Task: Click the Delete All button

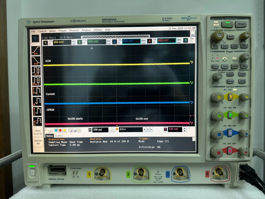Action: 38,142
